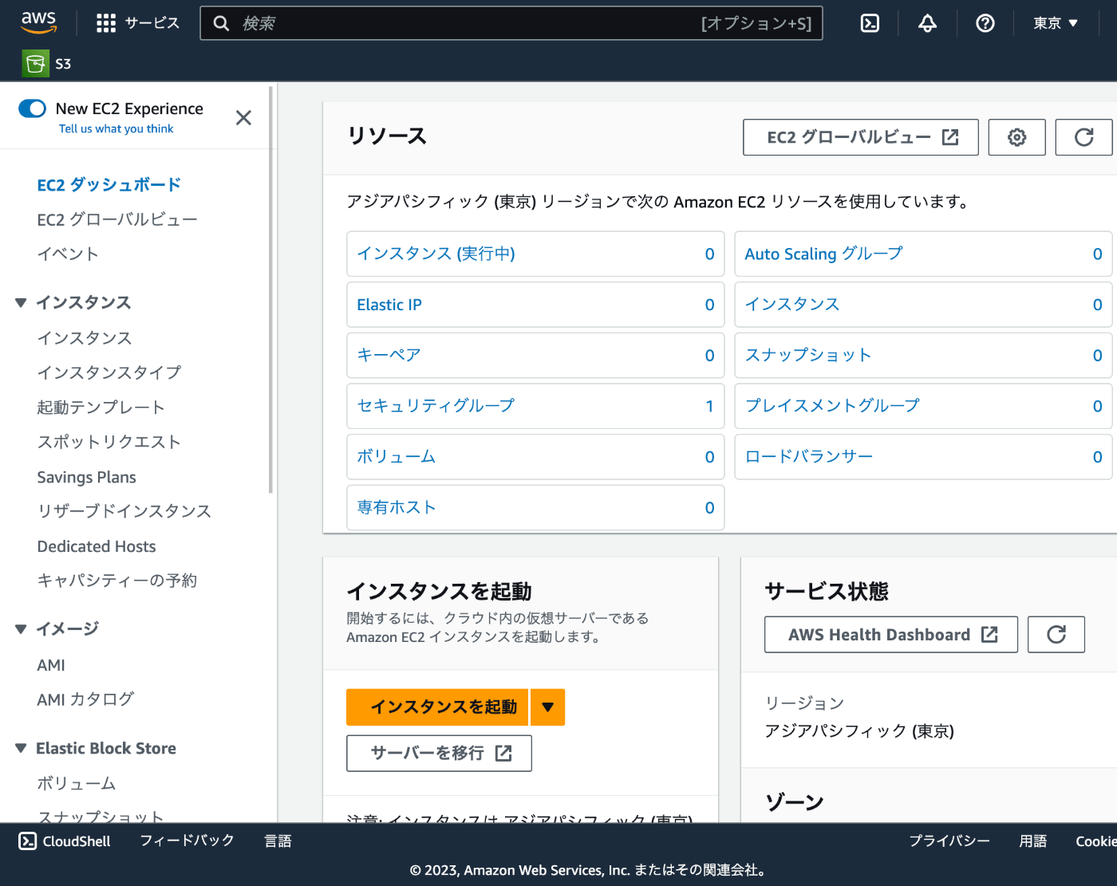This screenshot has height=886, width=1117.
Task: Open スナップショット resource link
Action: (808, 355)
